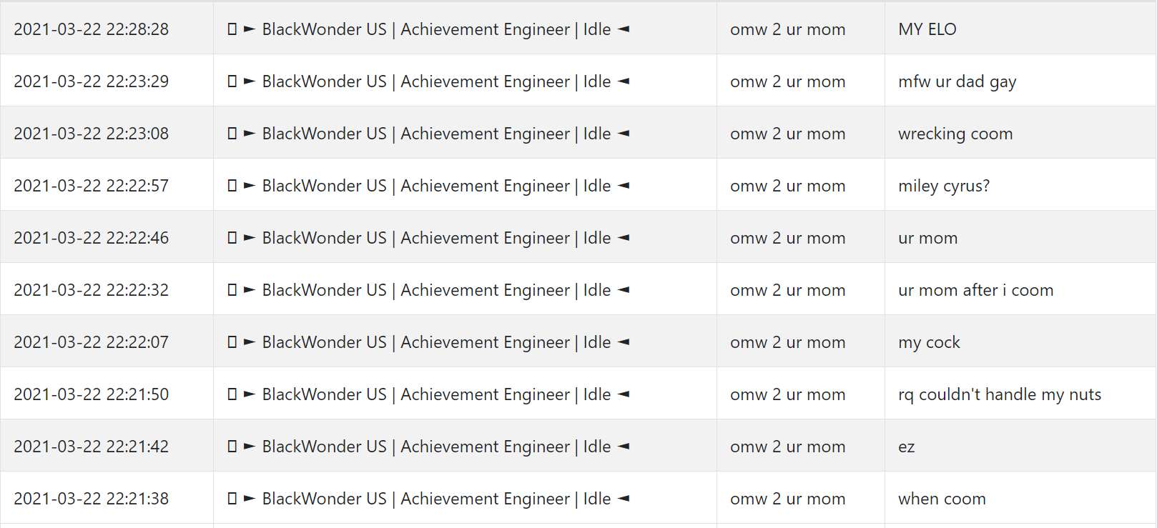This screenshot has width=1157, height=528.
Task: Click the timestamp 2021-03-22 22:23:29
Action: pos(92,81)
